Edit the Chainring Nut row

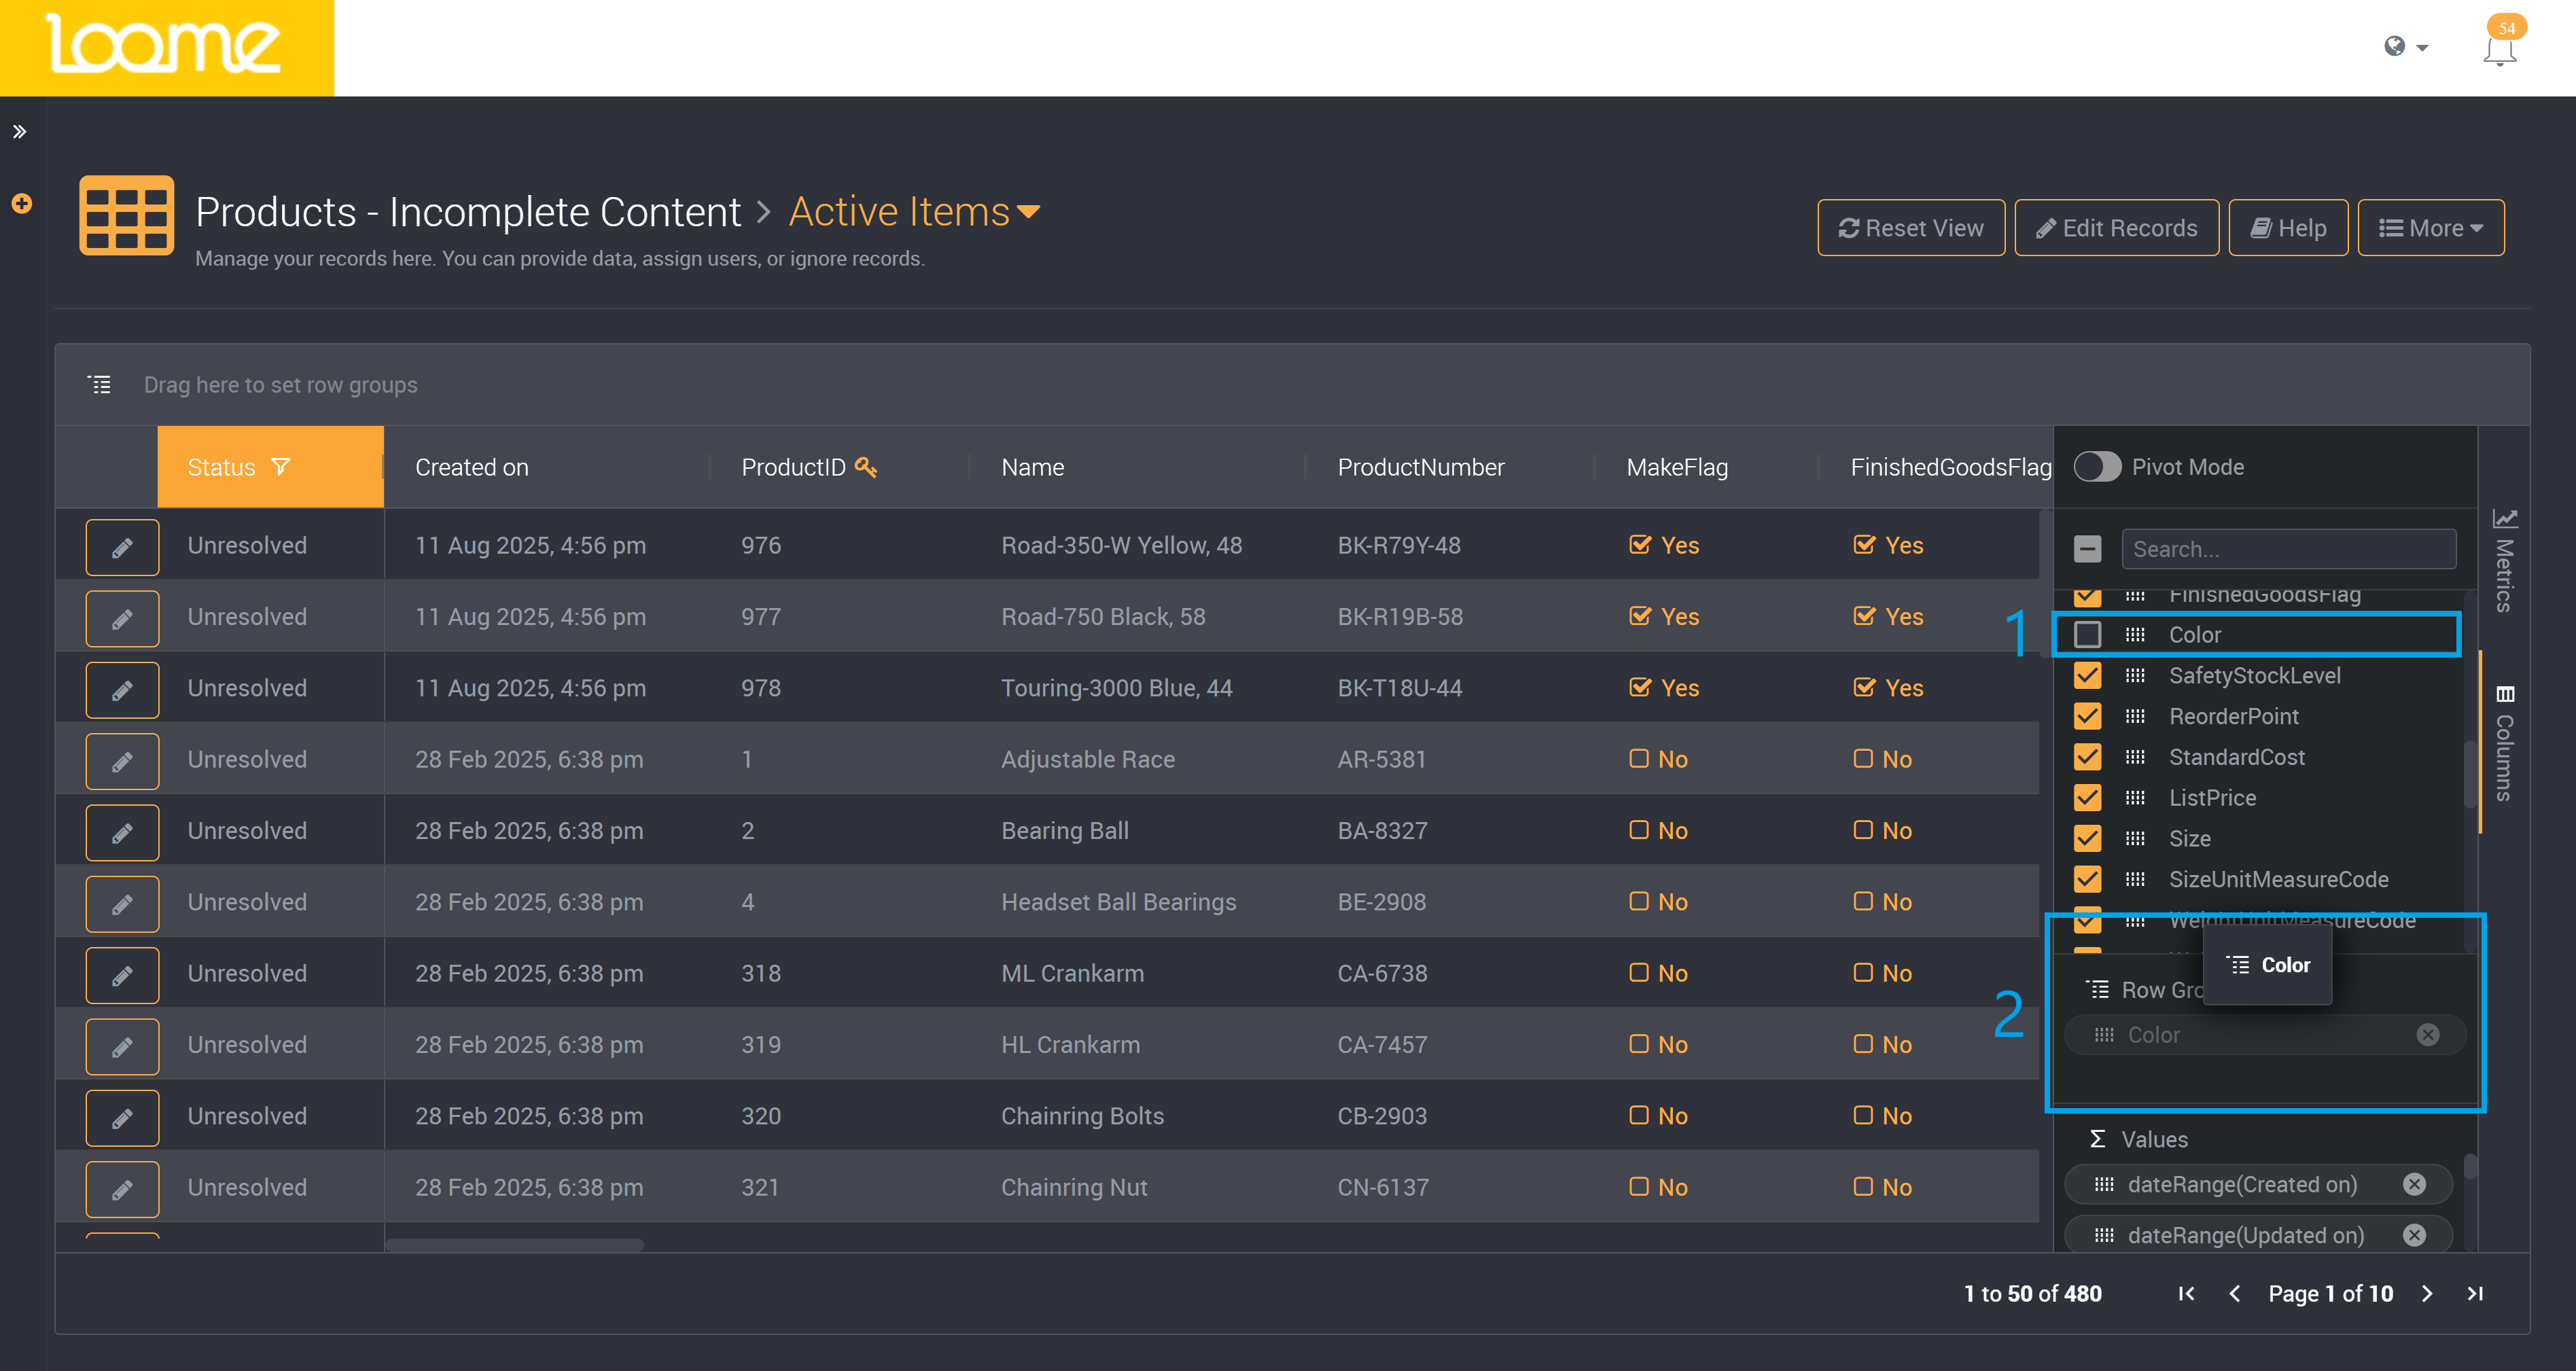[122, 1189]
